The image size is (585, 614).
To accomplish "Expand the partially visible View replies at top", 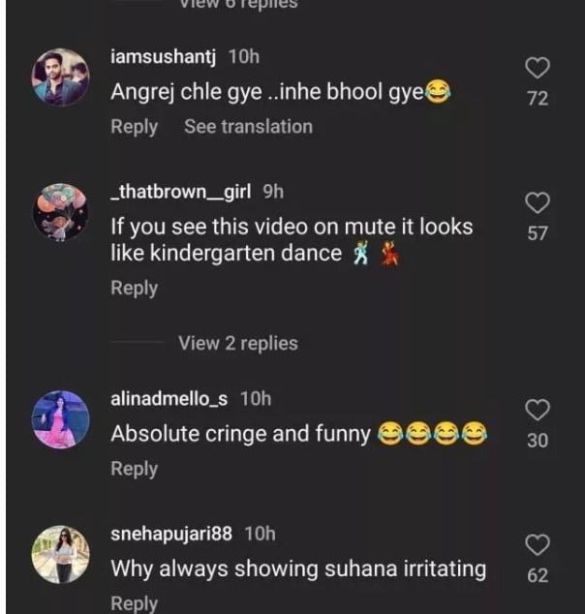I will pyautogui.click(x=237, y=4).
